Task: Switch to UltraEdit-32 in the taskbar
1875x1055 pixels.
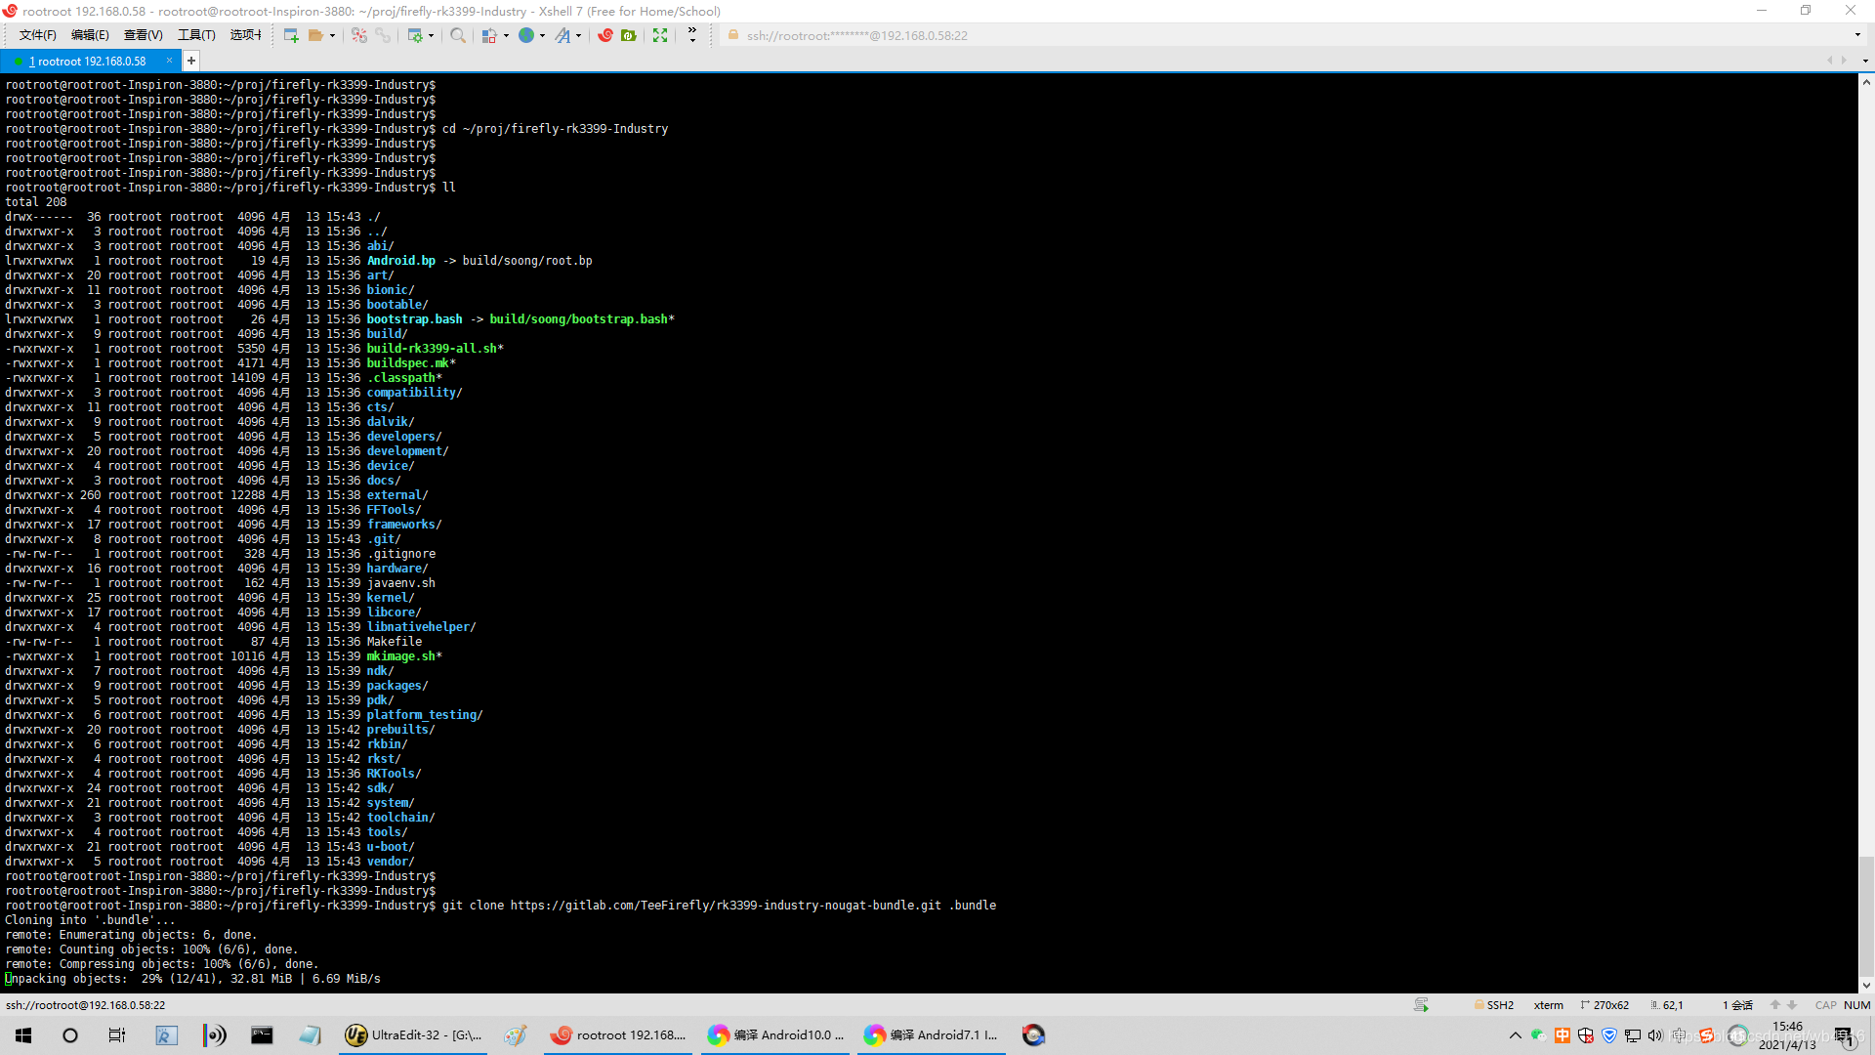Action: 414,1035
